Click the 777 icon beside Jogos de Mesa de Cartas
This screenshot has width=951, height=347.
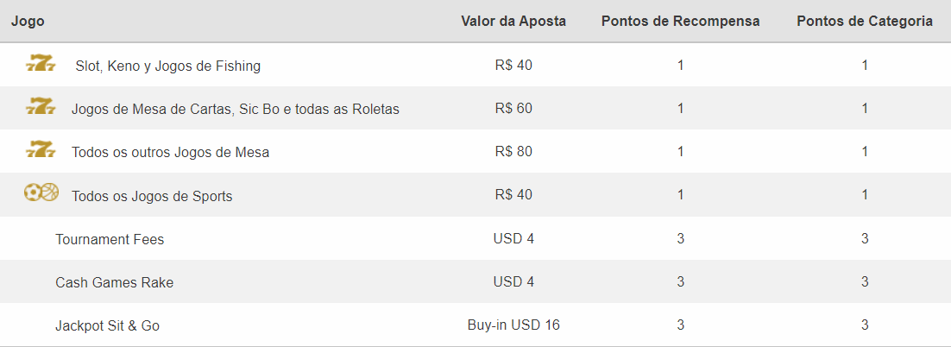41,105
